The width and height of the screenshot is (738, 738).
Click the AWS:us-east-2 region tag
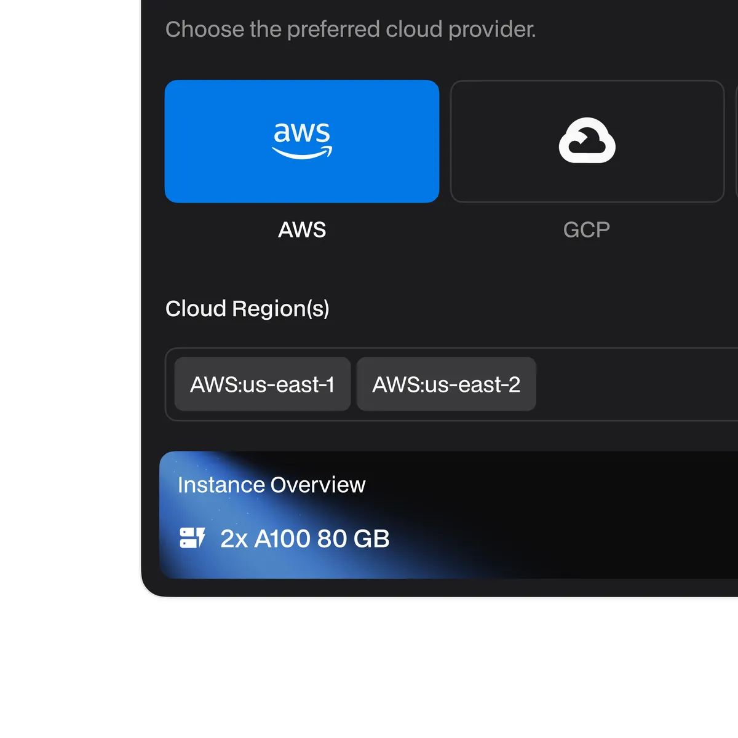click(x=446, y=384)
